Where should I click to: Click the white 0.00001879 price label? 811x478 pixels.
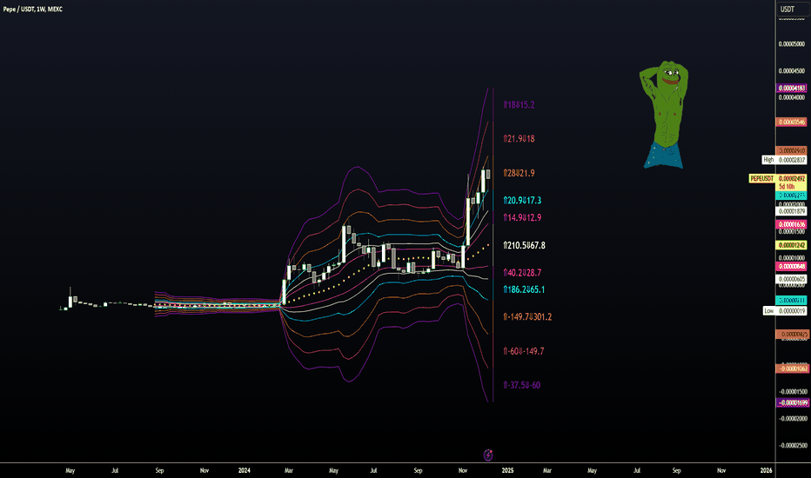pos(792,211)
